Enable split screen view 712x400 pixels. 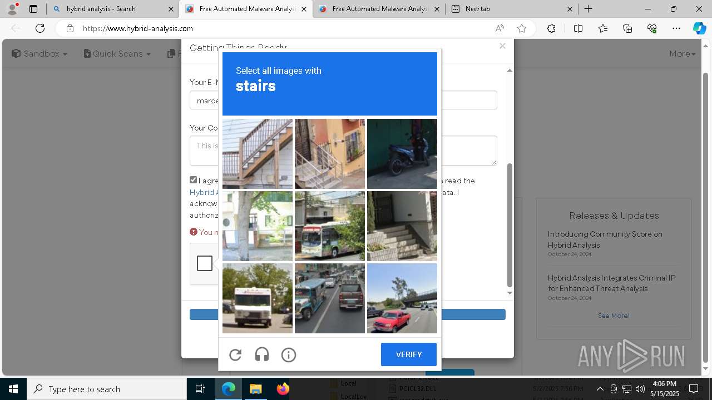pyautogui.click(x=578, y=28)
